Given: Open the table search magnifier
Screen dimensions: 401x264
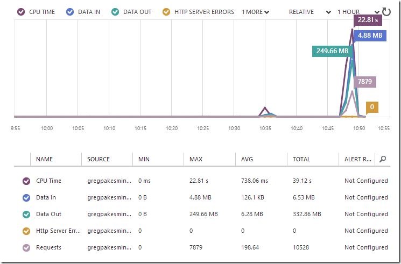Looking at the screenshot, I should (x=383, y=159).
